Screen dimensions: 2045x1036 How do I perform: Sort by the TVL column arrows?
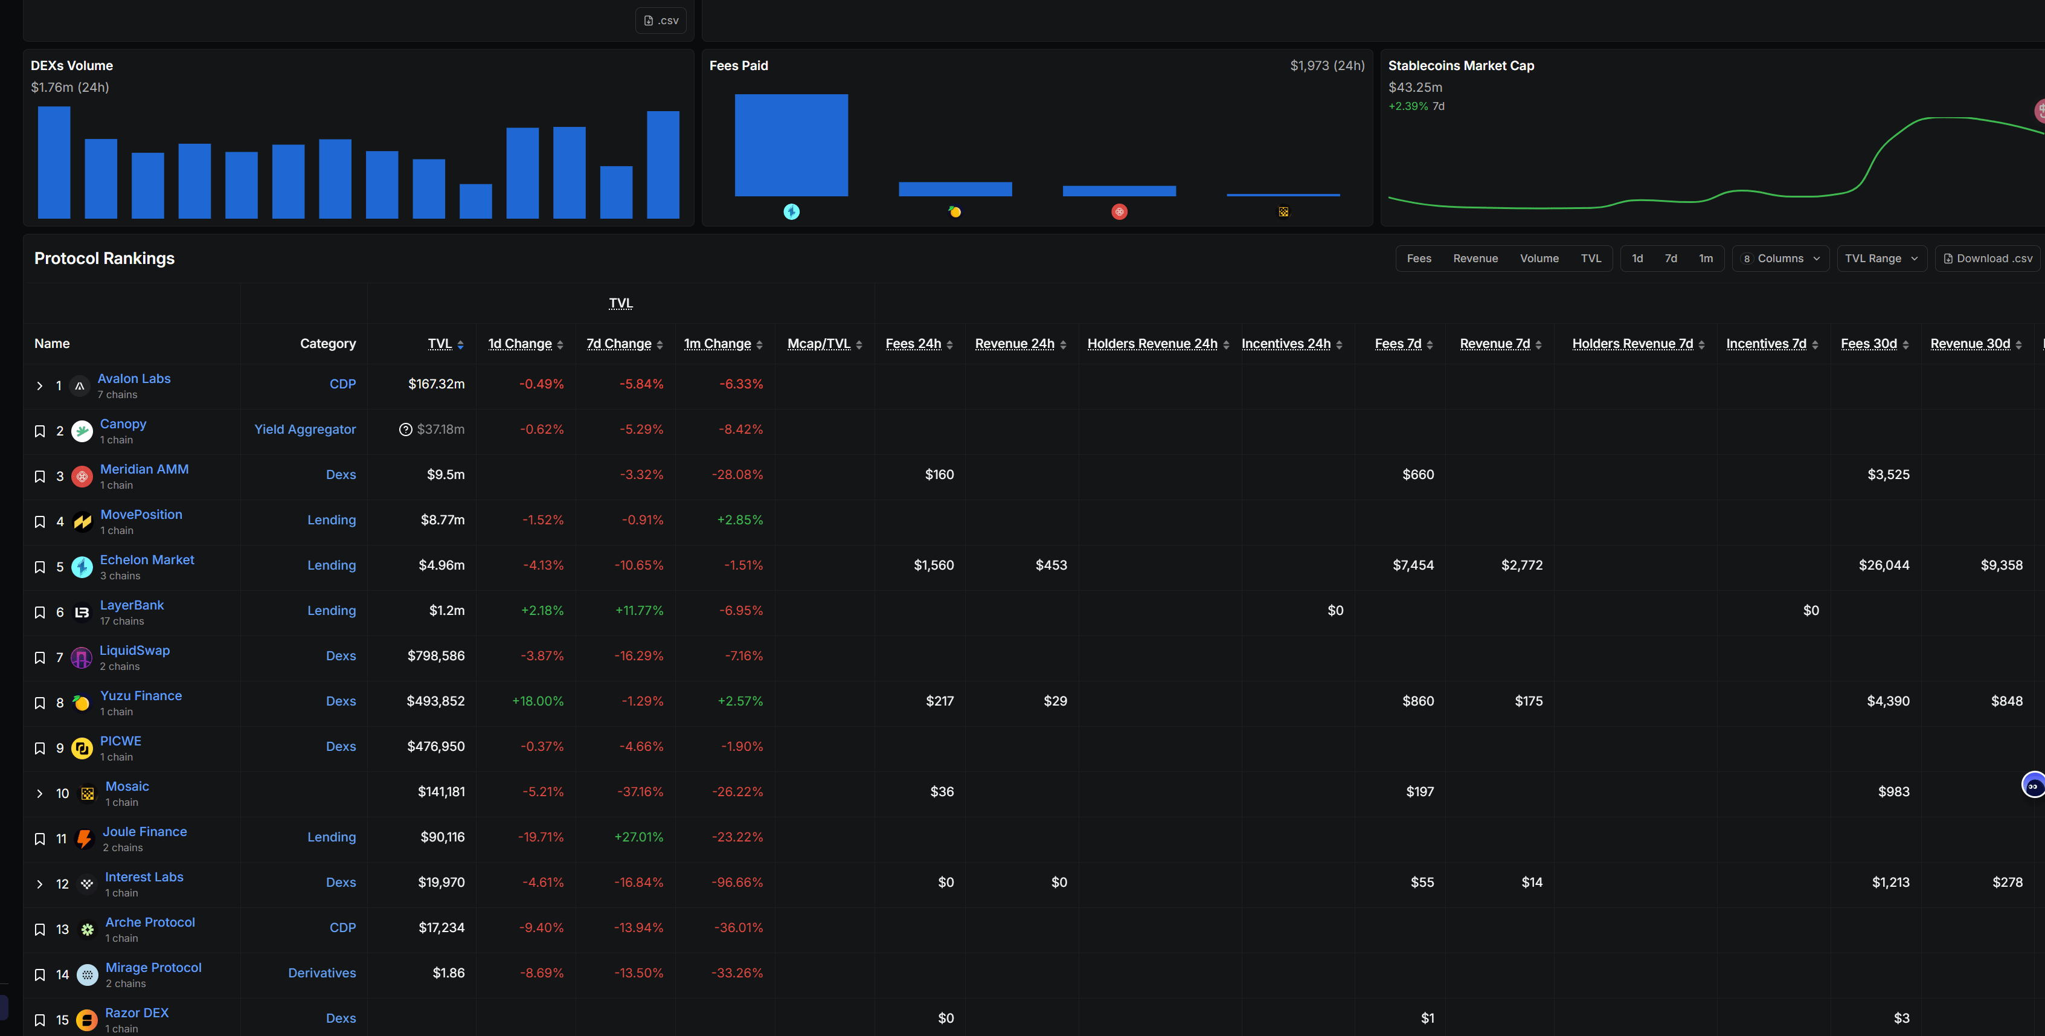coord(460,344)
